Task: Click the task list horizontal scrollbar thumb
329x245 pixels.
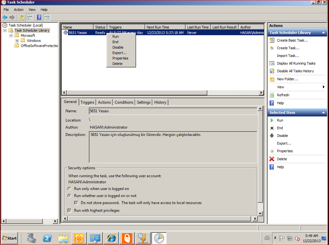Action: tap(137, 93)
